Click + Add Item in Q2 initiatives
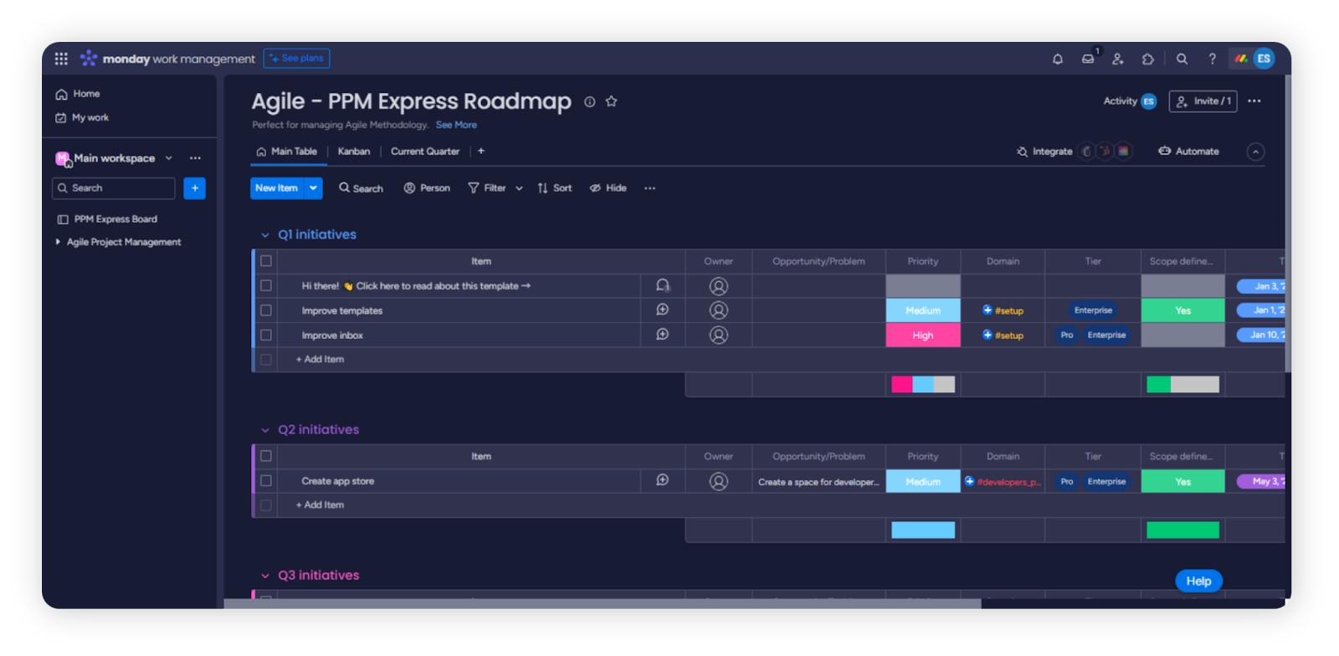The height and width of the screenshot is (656, 1339). (x=320, y=505)
